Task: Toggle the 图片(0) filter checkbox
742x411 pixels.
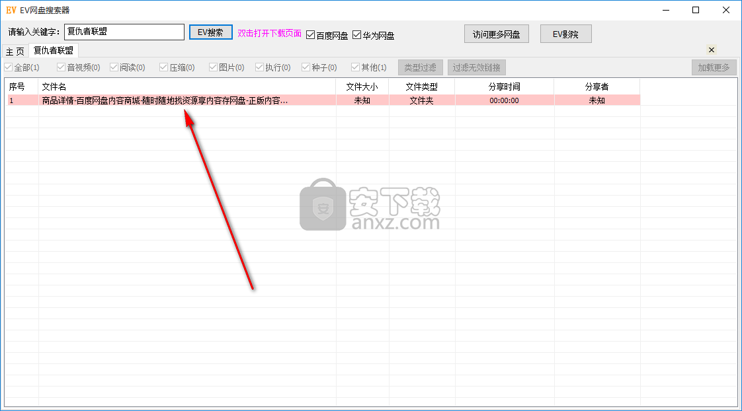Action: (226, 67)
